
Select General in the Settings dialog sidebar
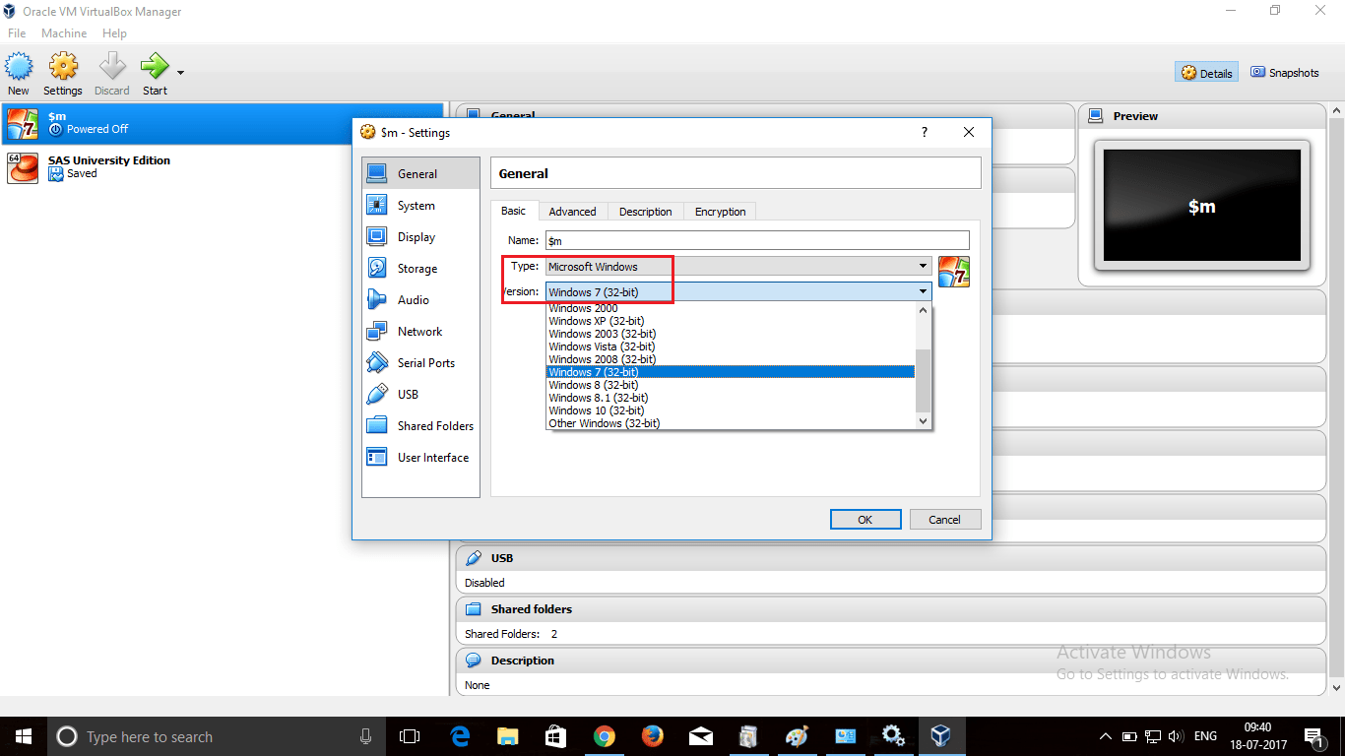click(x=420, y=174)
